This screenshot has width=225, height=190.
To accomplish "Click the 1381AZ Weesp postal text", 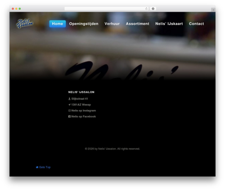I will (x=81, y=105).
